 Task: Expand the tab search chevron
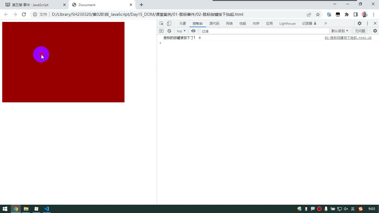click(335, 4)
